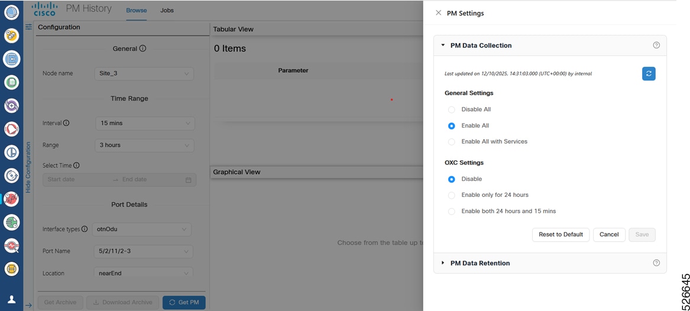Click the Hide Configuration vertical link
Screen dimensions: 690x311
(x=28, y=167)
